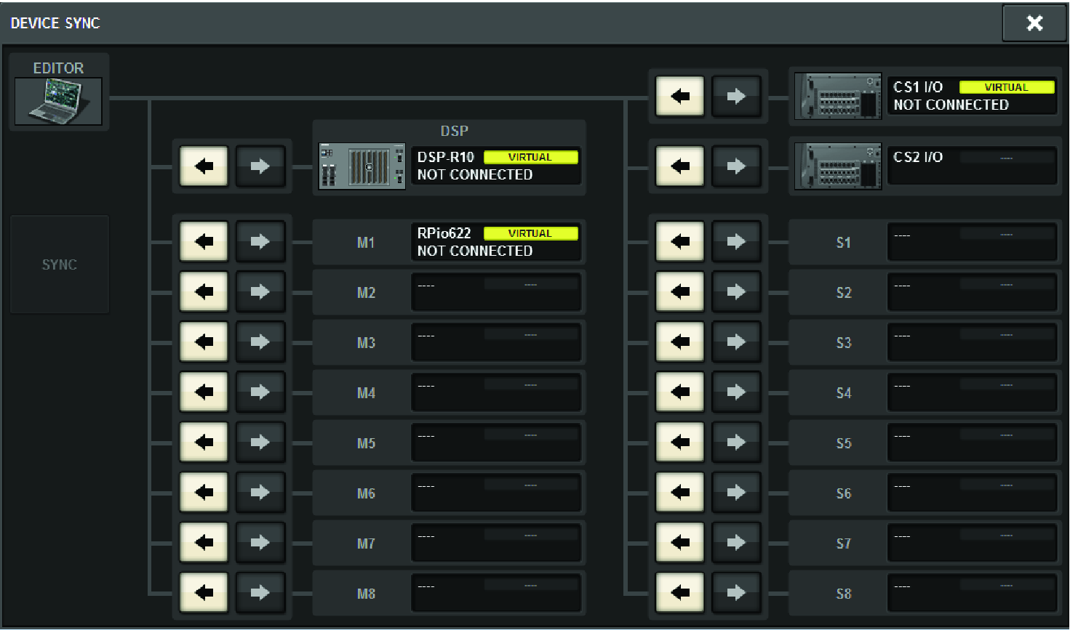The height and width of the screenshot is (630, 1070).
Task: Click the left arrow for M5
Action: (204, 443)
